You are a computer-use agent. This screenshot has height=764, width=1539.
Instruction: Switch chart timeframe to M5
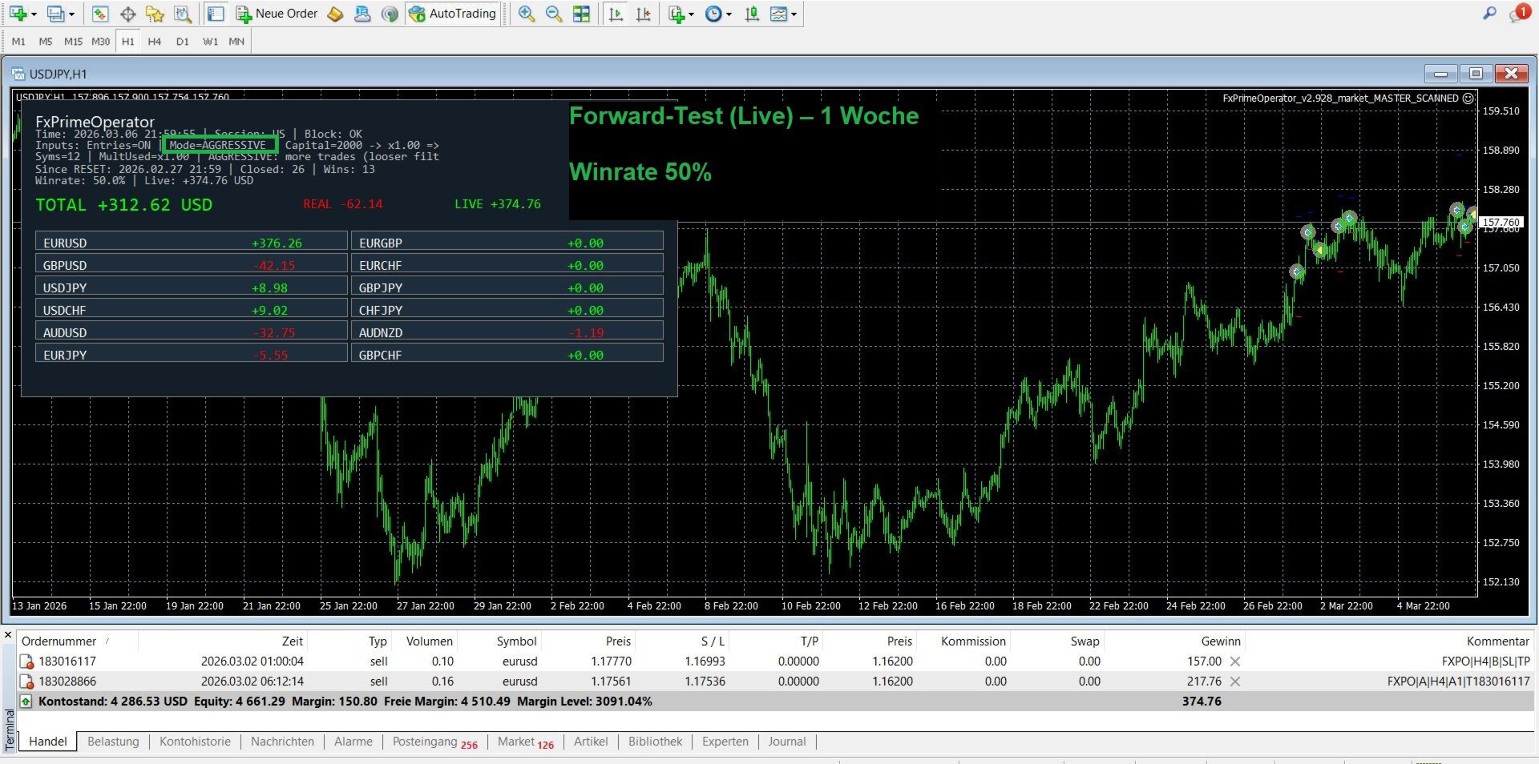(x=46, y=42)
